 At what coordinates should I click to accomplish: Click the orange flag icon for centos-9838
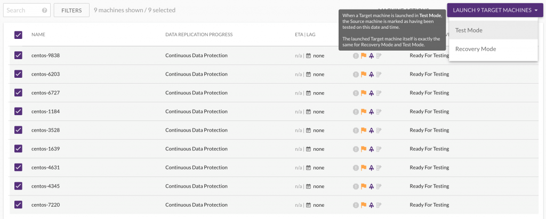pos(364,55)
